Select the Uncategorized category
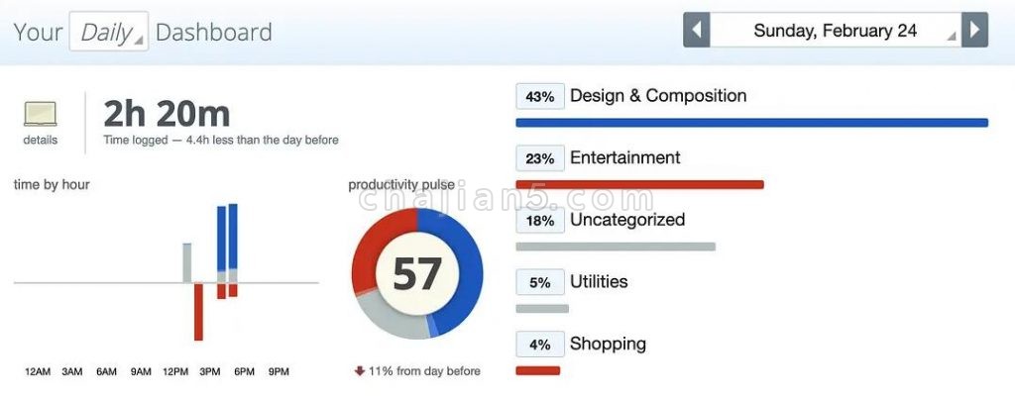 pyautogui.click(x=626, y=220)
